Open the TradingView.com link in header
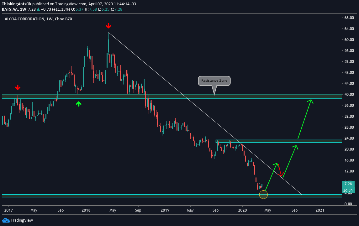The height and width of the screenshot is (226, 359). tap(71, 4)
